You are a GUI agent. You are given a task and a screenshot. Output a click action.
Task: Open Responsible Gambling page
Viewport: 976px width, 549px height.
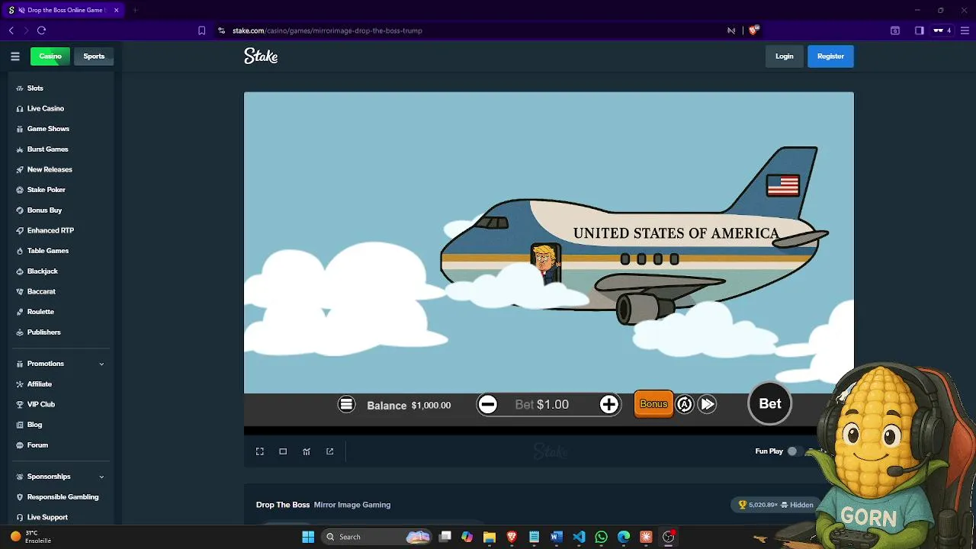pos(61,497)
